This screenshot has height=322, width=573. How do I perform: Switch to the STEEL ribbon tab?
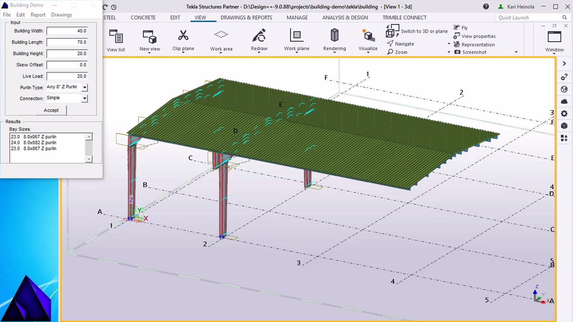110,17
